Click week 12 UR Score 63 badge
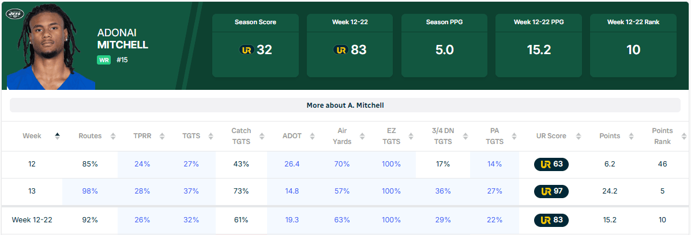This screenshot has width=691, height=235. point(551,164)
